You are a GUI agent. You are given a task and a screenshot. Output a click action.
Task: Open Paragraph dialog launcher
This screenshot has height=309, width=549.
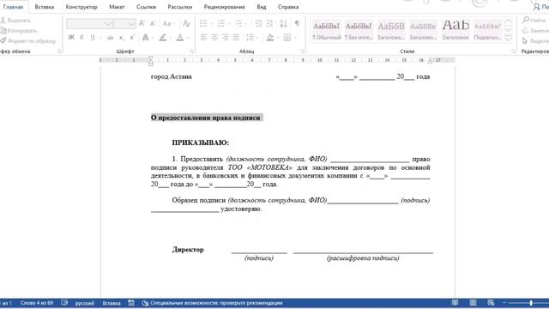(302, 51)
